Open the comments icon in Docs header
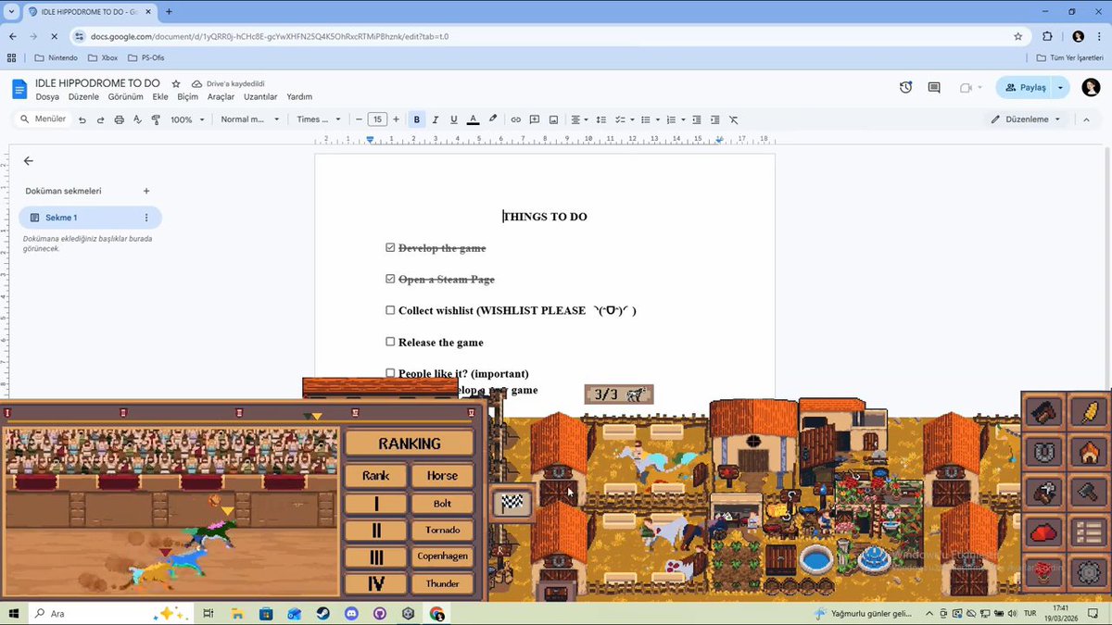Viewport: 1112px width, 625px height. pos(934,88)
